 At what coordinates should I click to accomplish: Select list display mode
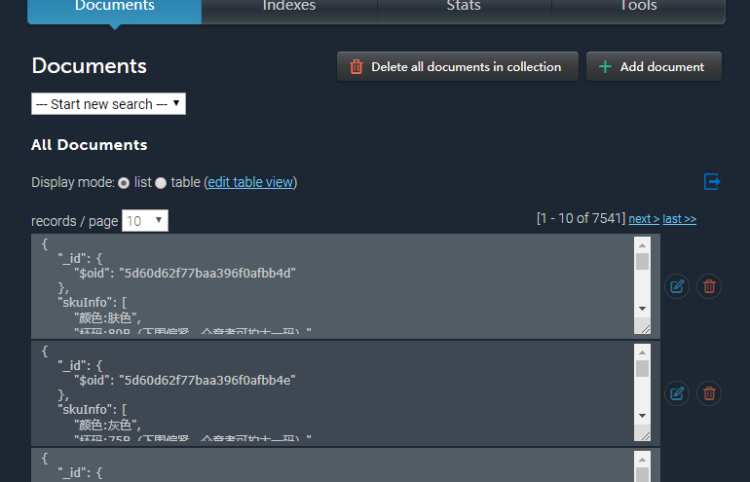pyautogui.click(x=124, y=183)
